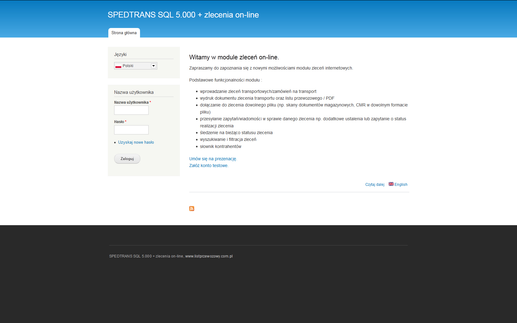517x323 pixels.
Task: Click the text 'słownik kontrahentów'
Action: tap(221, 146)
